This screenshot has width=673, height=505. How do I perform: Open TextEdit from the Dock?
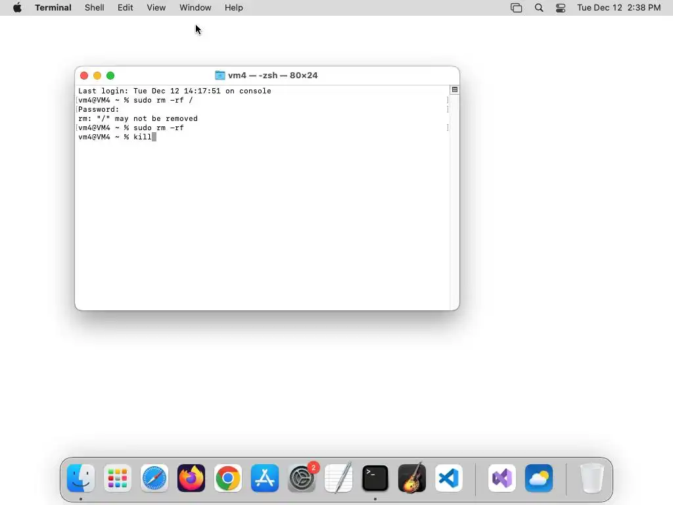coord(338,478)
